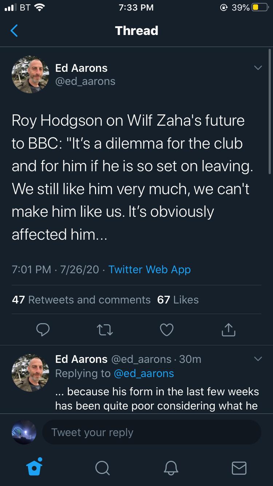Tap your own avatar beside the reply box
The image size is (273, 486).
24,432
